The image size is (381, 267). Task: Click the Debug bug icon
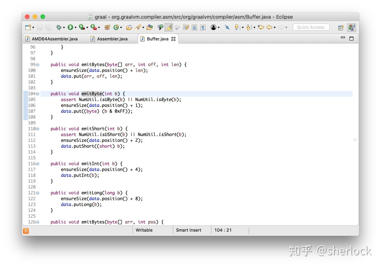coord(59,27)
